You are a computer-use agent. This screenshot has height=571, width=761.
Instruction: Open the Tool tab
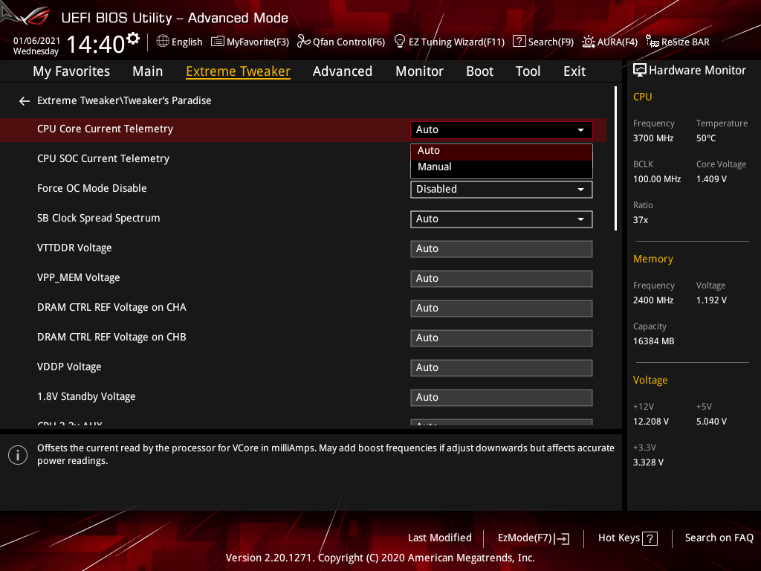click(528, 71)
